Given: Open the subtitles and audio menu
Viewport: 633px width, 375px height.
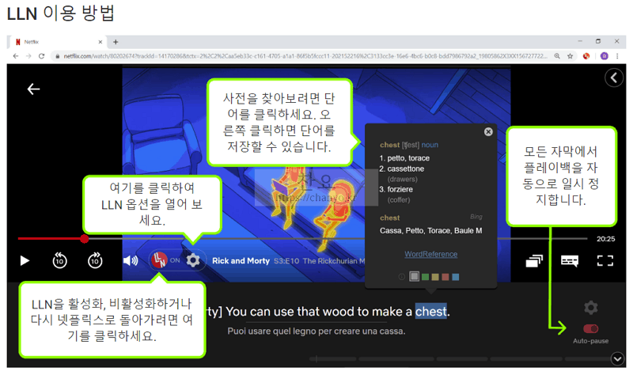Looking at the screenshot, I should click(x=570, y=261).
